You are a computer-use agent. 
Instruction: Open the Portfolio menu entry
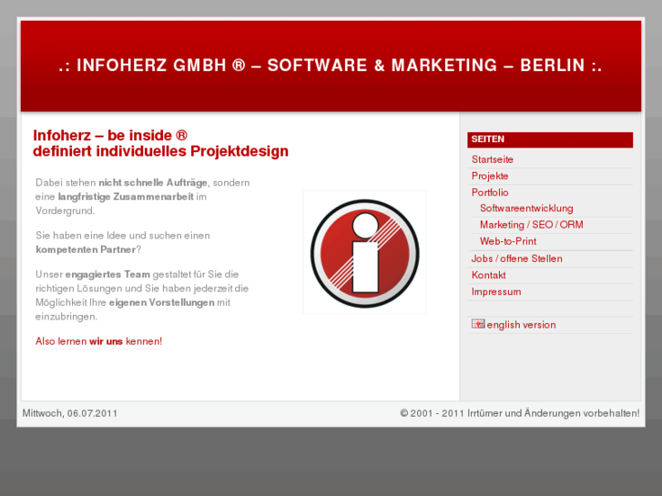[x=490, y=193]
